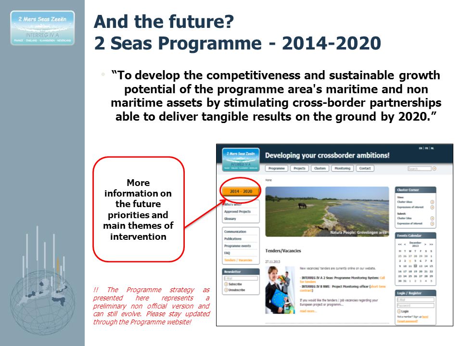Click the 'Forgot password' link

pyautogui.click(x=407, y=321)
